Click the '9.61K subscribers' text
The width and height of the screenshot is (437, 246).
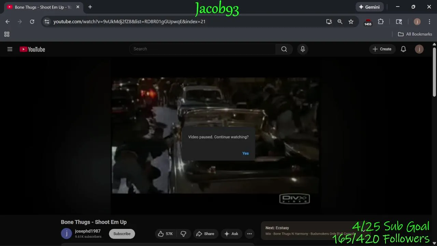coord(88,237)
